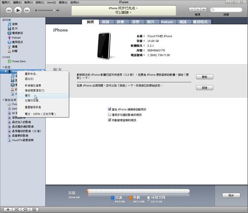Click the add playlist plus button
The image size is (248, 213).
coord(8,210)
